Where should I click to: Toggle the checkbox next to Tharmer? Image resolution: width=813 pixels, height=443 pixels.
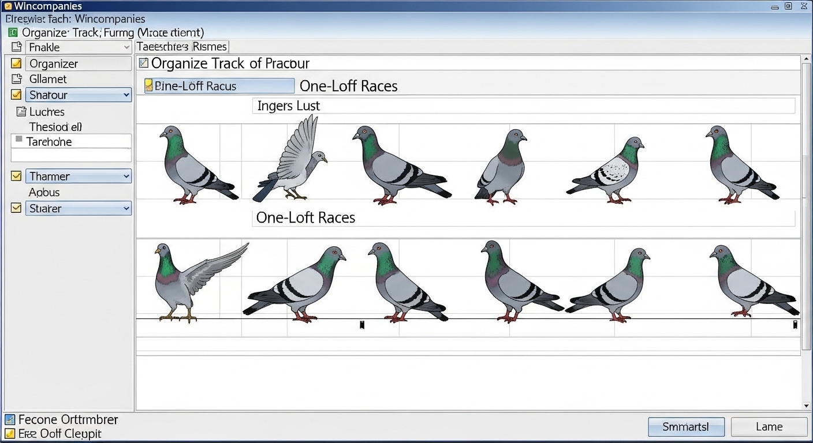click(16, 177)
